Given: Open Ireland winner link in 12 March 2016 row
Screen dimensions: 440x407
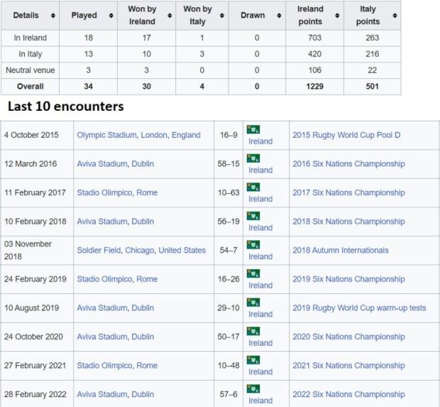Looking at the screenshot, I should tap(260, 170).
